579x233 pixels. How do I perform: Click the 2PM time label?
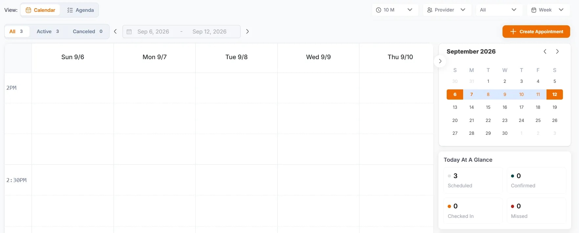click(x=11, y=88)
